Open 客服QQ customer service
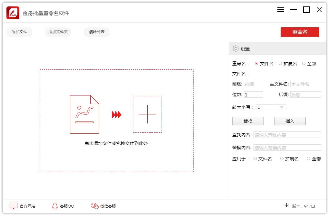Viewport: 329px width, 216px height. pyautogui.click(x=55, y=206)
